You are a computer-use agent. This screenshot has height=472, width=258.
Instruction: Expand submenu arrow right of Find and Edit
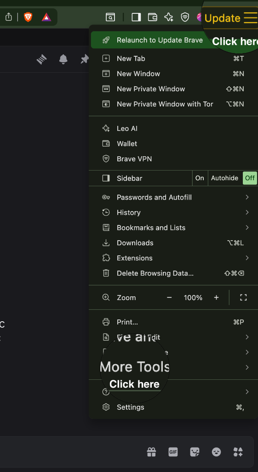point(247,337)
